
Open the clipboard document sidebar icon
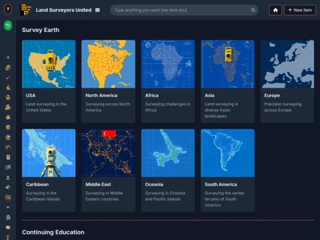click(x=8, y=157)
